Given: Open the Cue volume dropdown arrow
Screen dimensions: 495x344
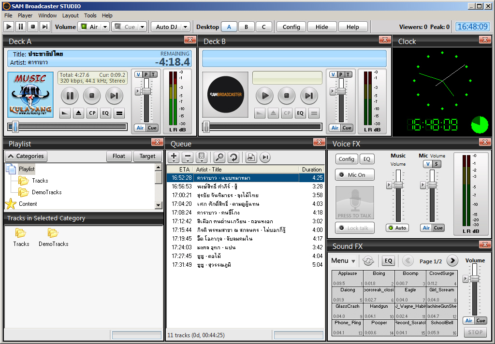Looking at the screenshot, I should 143,27.
